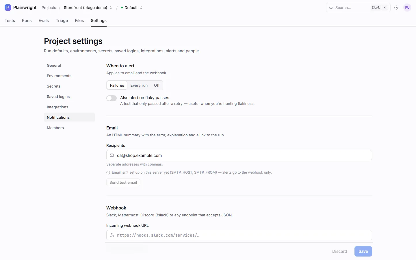Select the Every run alert option
The image size is (416, 260).
pyautogui.click(x=139, y=85)
